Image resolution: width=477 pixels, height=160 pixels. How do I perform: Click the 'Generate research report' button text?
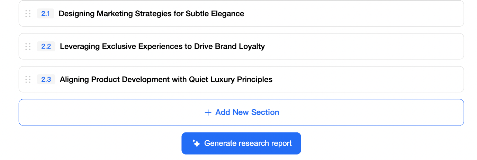[248, 143]
